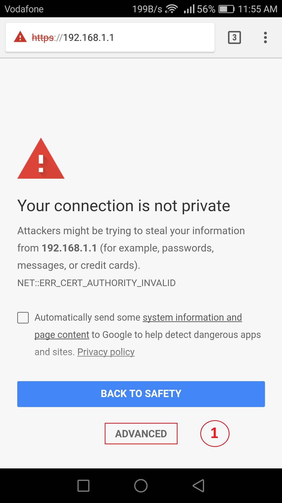Open the tab switcher showing 3 tabs

pos(234,37)
